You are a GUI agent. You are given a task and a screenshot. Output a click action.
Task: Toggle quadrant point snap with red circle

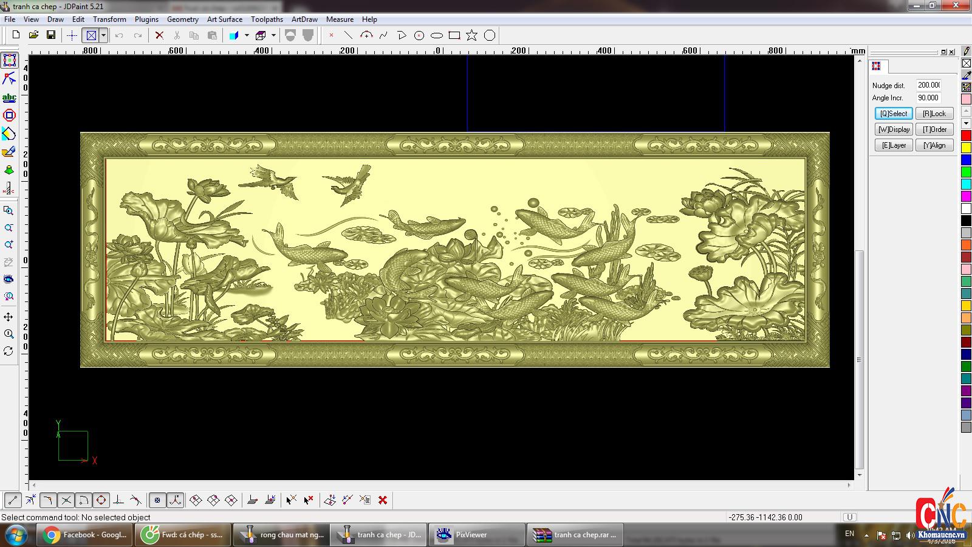point(101,500)
